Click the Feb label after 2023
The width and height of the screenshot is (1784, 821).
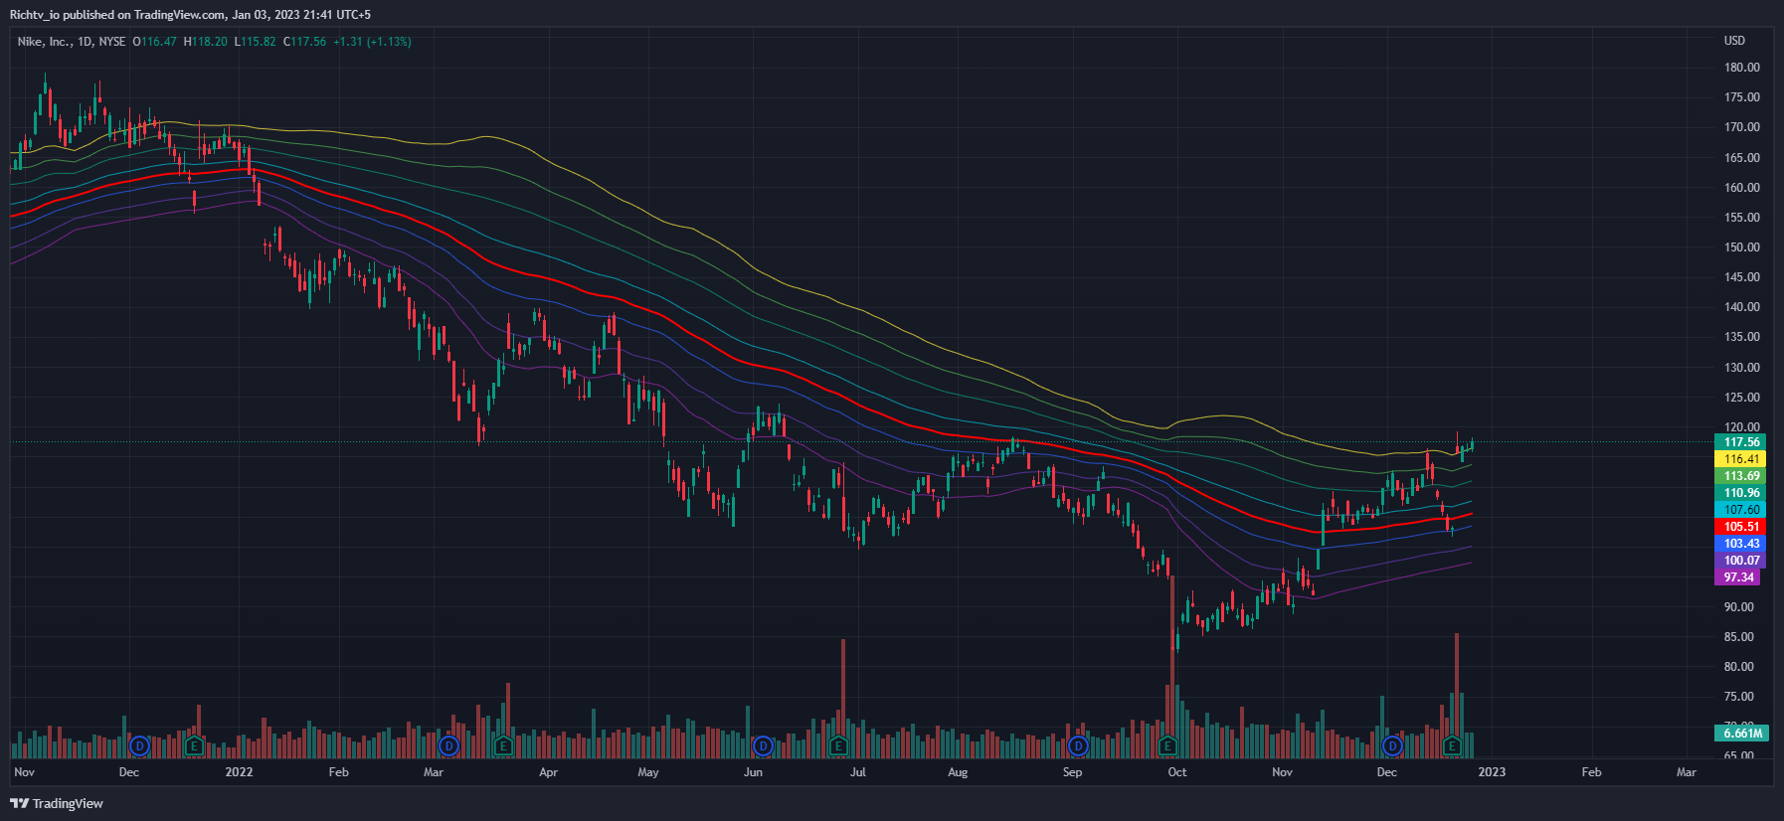(x=1591, y=772)
